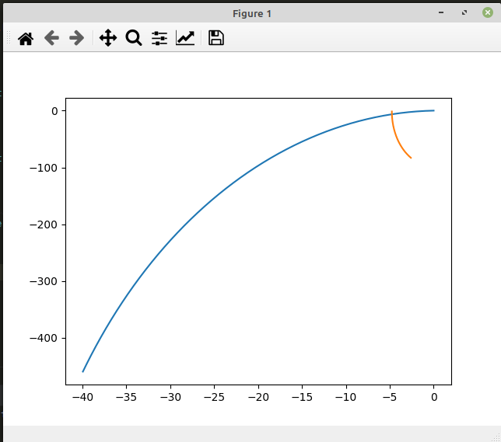Close the Figure 1 window

point(488,12)
